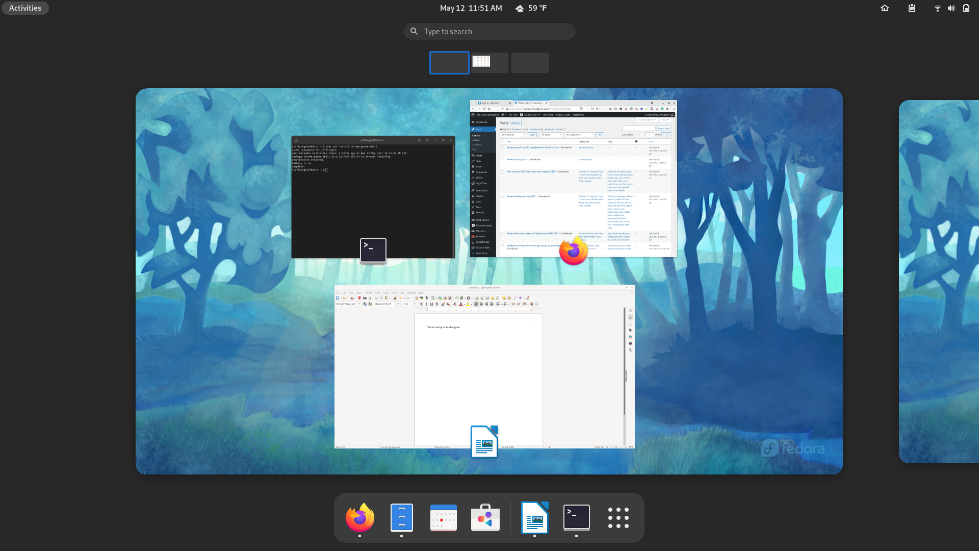Image resolution: width=979 pixels, height=551 pixels.
Task: Open the 59 °F weather indicator
Action: tap(531, 8)
